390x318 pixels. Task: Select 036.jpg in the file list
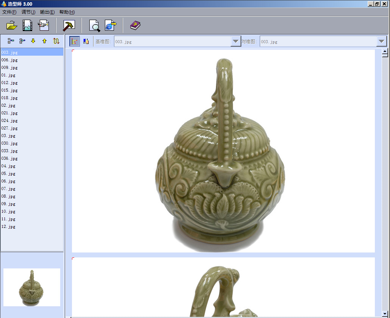coord(32,158)
